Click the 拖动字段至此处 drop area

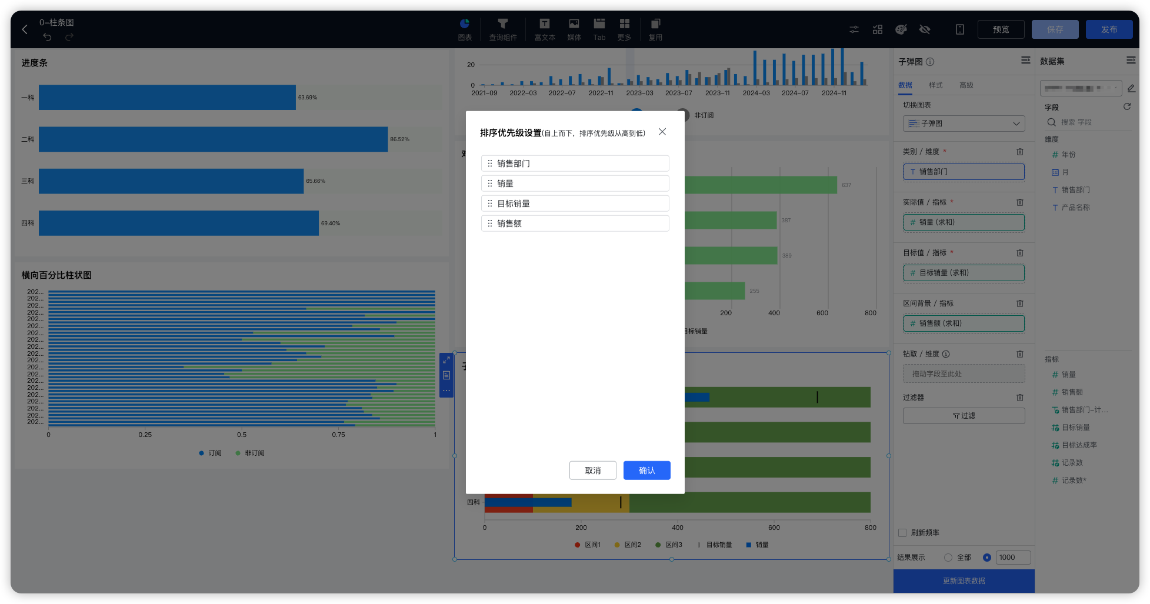point(964,374)
